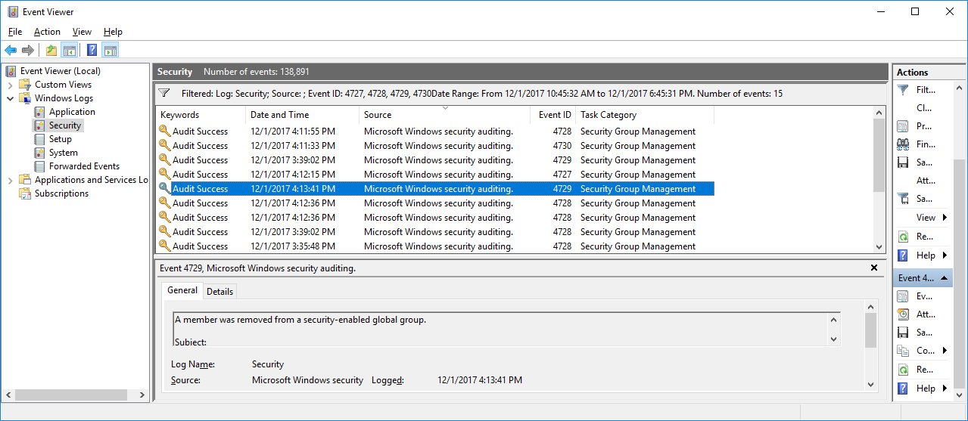Click key icon of the 4:12:15 PM event
This screenshot has width=968, height=421.
[164, 175]
